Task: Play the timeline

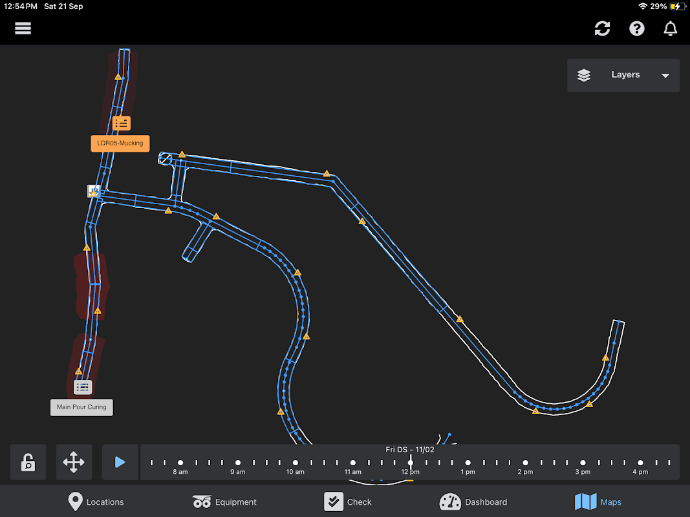Action: pos(120,462)
